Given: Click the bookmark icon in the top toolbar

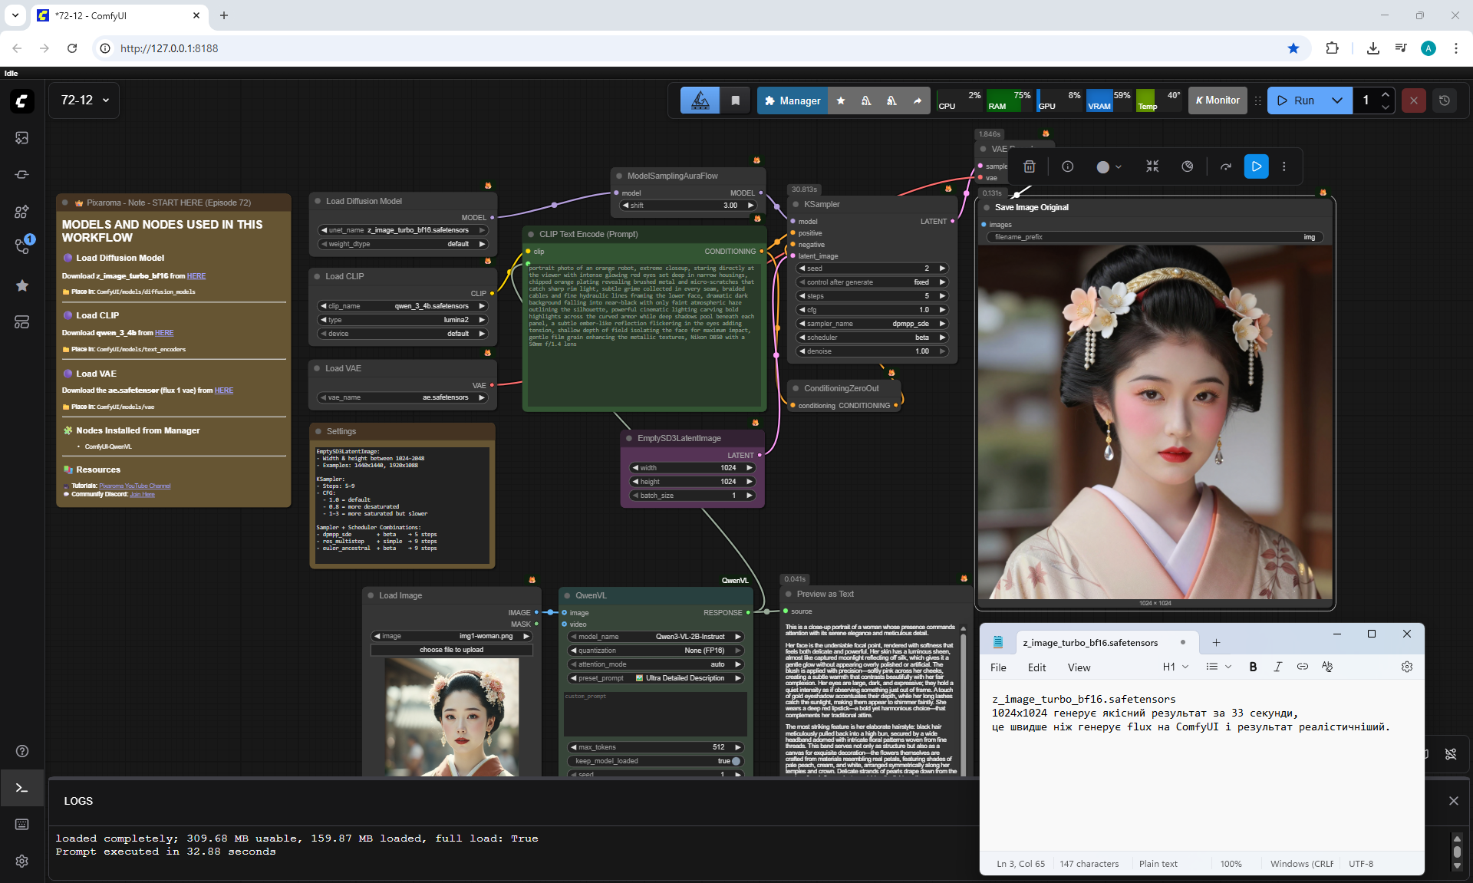Looking at the screenshot, I should point(735,100).
